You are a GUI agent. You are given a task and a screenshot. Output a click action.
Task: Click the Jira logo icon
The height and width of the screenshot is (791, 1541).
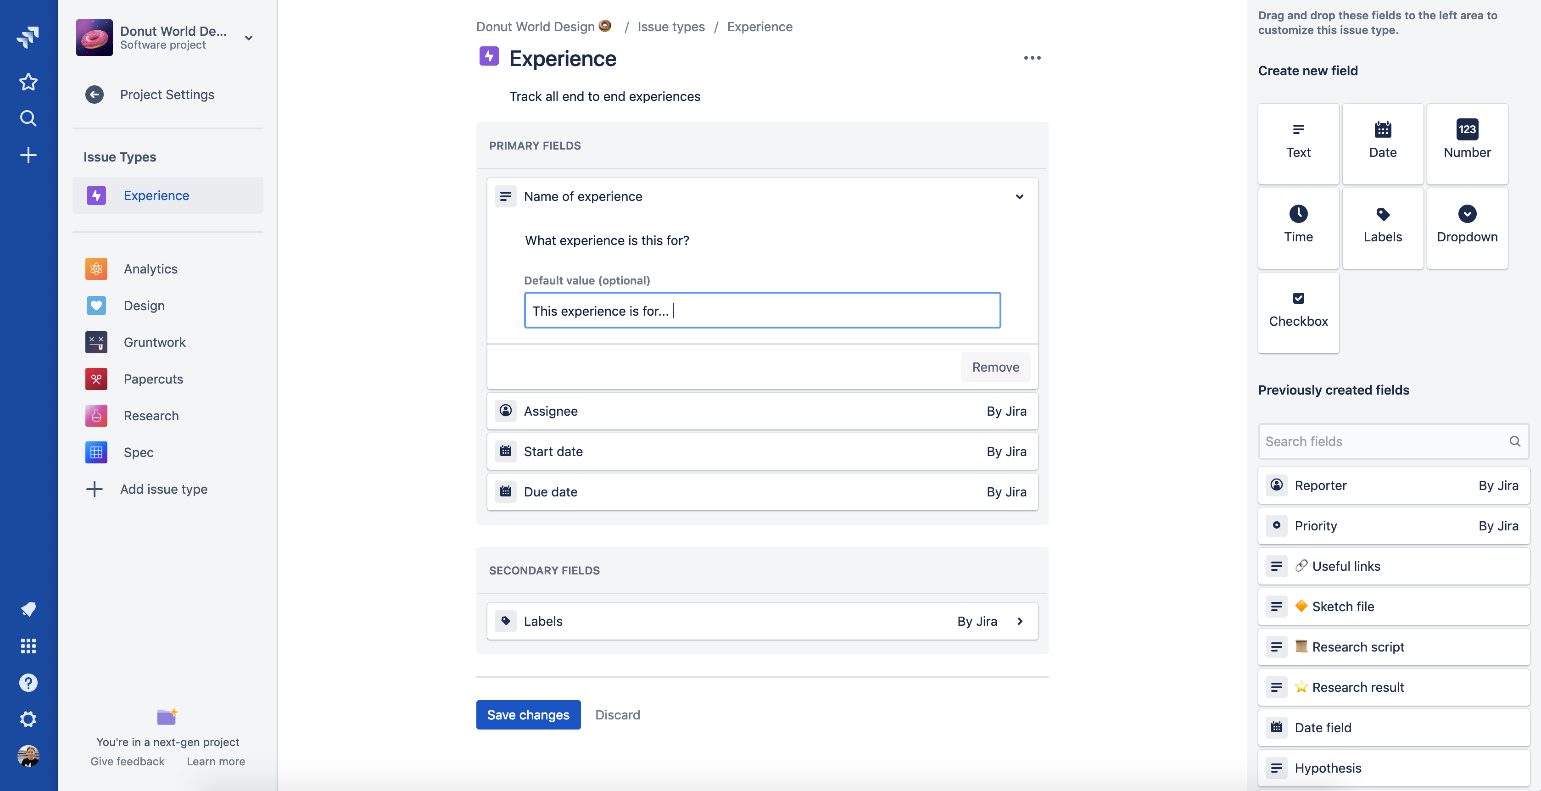(x=28, y=37)
